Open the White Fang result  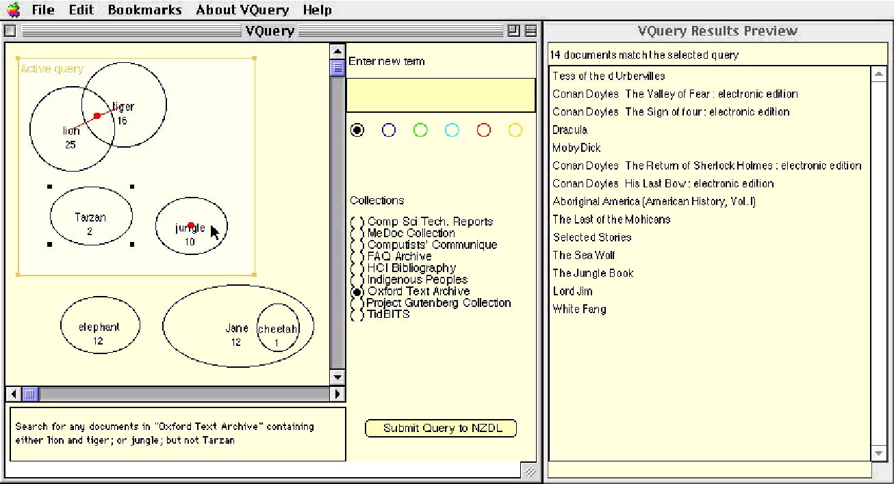(579, 309)
